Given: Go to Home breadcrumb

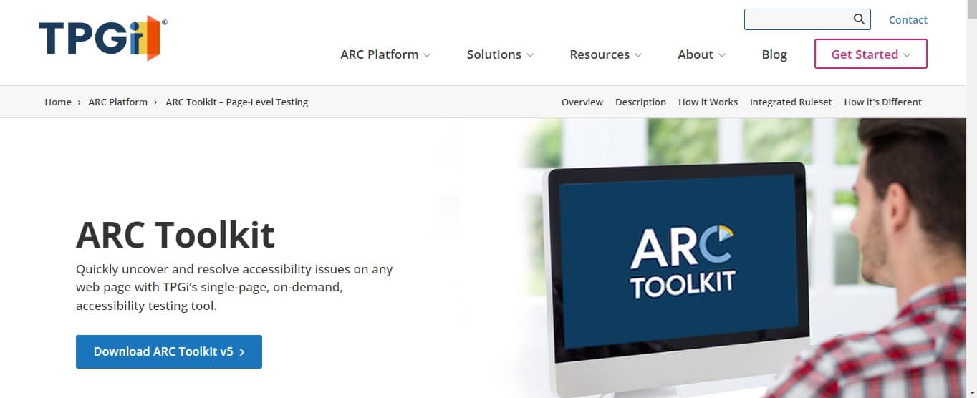Looking at the screenshot, I should tap(58, 102).
